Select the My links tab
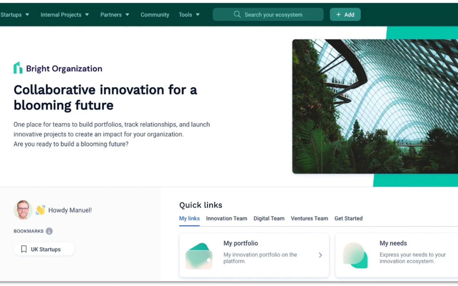This screenshot has height=286, width=458. tap(189, 219)
